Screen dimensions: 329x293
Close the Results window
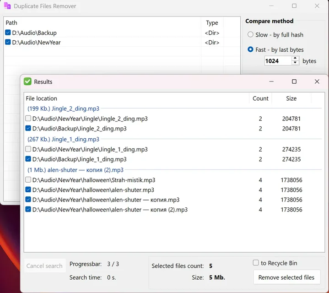(317, 81)
